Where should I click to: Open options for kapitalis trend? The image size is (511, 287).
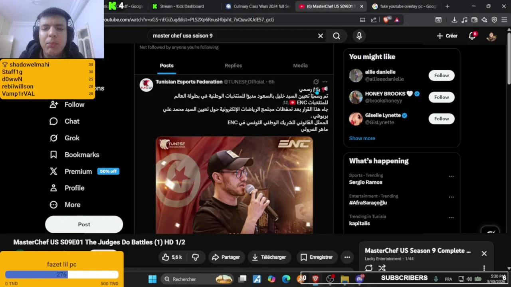click(451, 218)
